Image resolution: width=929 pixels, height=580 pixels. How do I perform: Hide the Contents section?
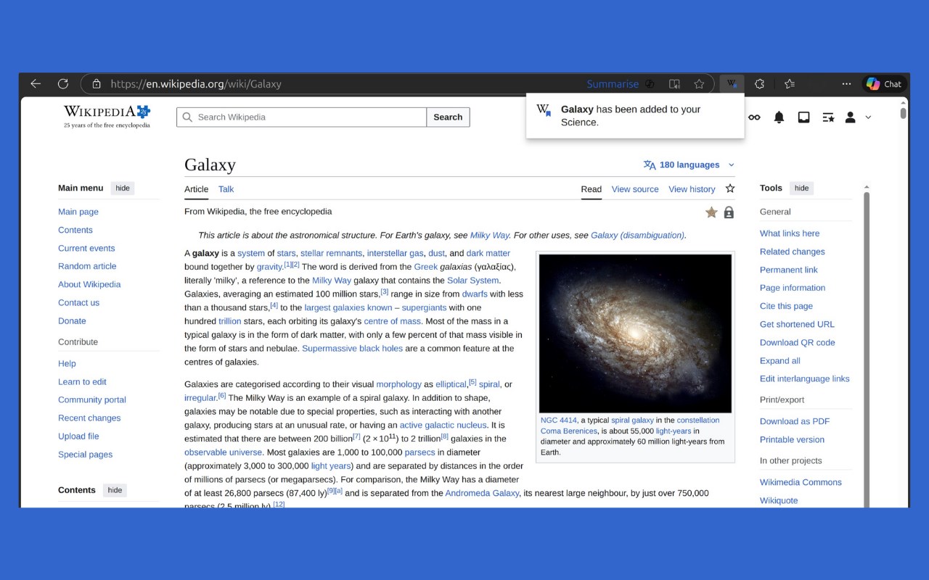[115, 490]
